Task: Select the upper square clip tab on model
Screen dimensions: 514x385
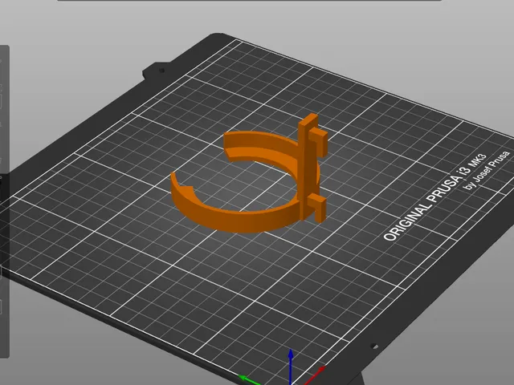Action: [318, 140]
